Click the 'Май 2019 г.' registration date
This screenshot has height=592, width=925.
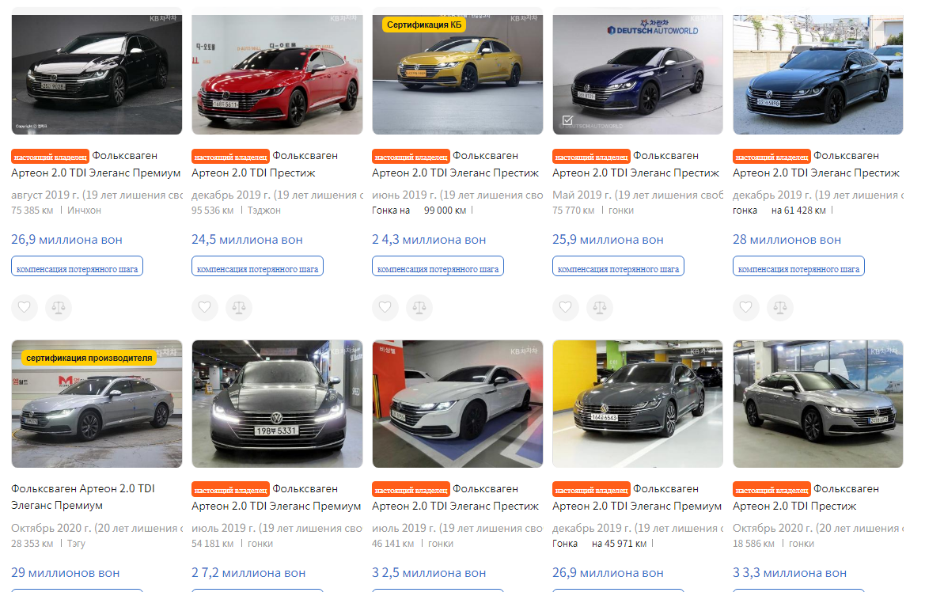click(x=582, y=195)
